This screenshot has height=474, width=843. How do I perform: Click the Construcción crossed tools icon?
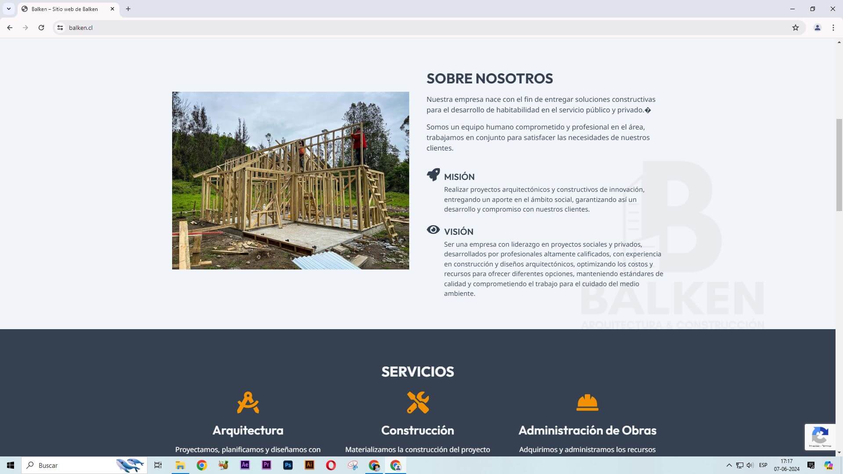click(x=418, y=402)
